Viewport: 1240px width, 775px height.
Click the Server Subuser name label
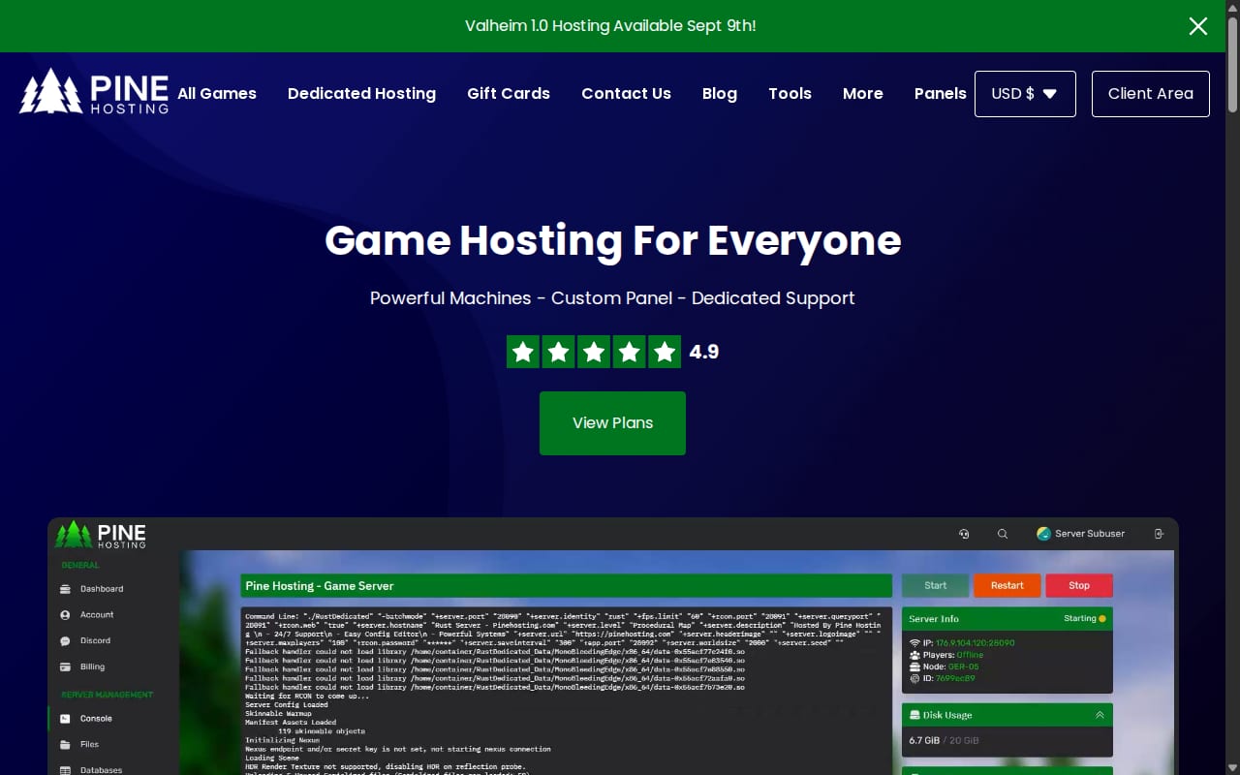coord(1090,534)
